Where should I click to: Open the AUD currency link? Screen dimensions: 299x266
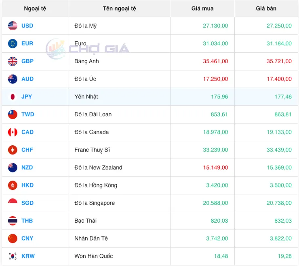(27, 79)
